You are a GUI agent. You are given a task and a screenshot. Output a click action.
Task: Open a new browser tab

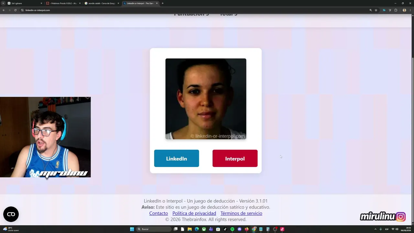tap(162, 3)
